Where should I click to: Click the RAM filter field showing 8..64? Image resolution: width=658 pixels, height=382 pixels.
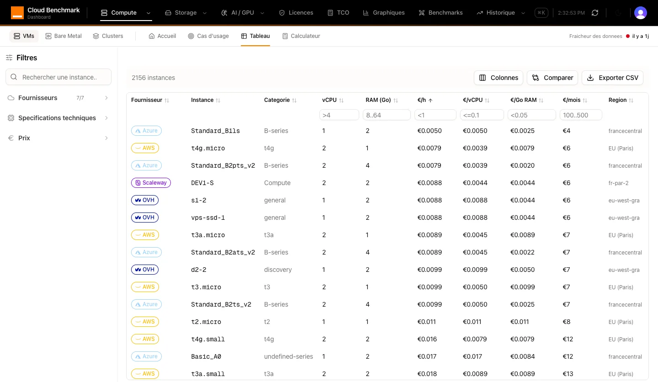pyautogui.click(x=387, y=115)
